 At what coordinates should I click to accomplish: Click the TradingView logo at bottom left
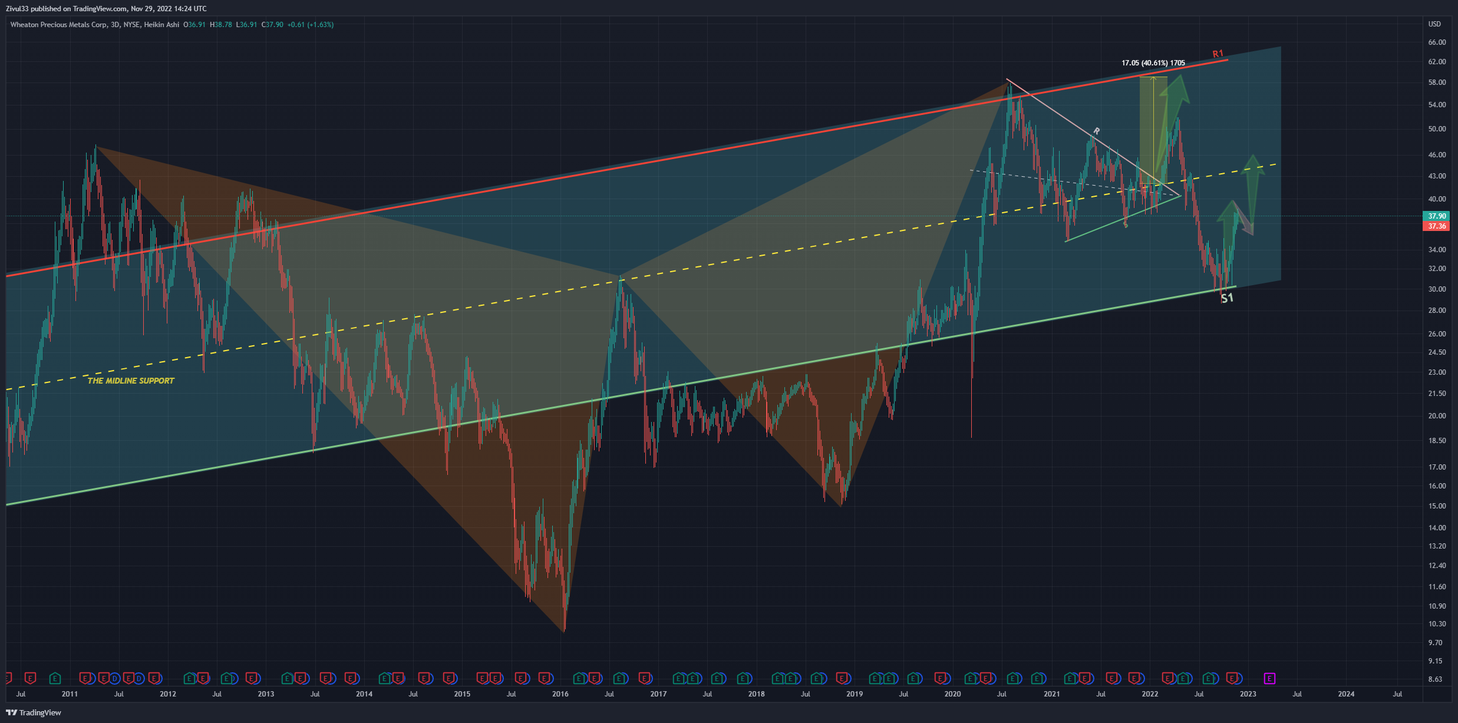(x=34, y=712)
